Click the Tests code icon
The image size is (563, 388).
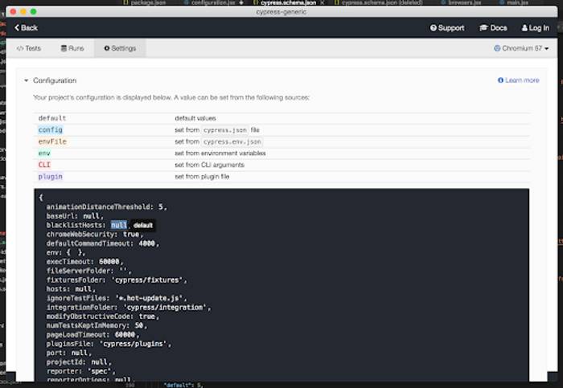click(x=20, y=48)
